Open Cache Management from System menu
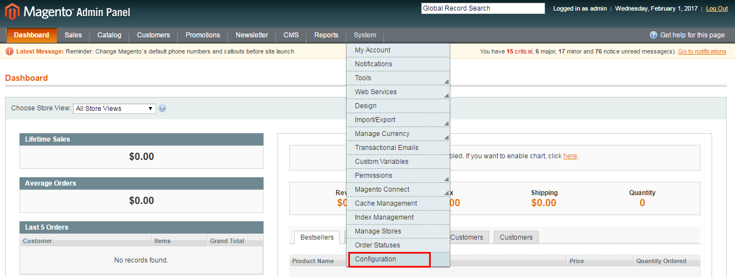This screenshot has height=277, width=735. coord(398,203)
